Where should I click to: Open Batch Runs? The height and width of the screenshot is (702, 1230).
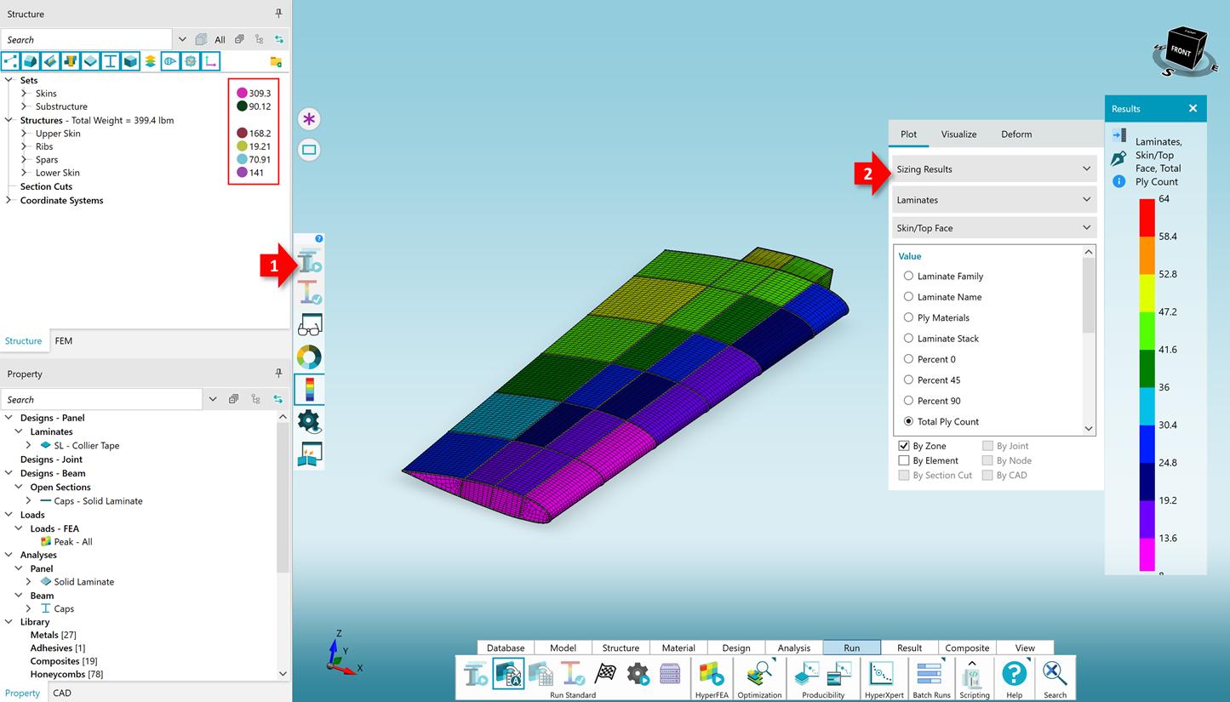click(931, 678)
